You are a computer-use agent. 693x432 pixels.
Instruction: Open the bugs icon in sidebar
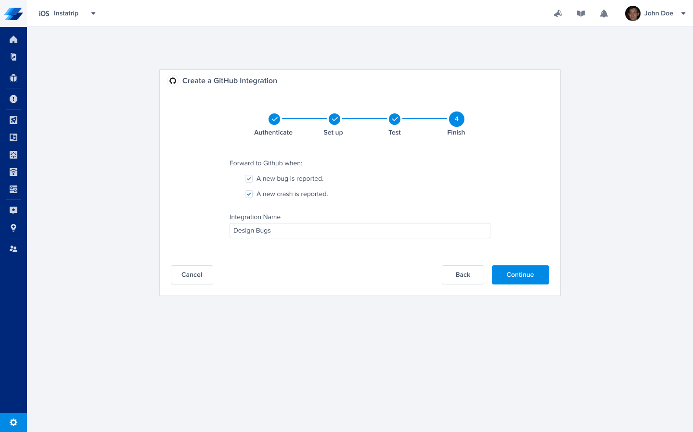(13, 78)
